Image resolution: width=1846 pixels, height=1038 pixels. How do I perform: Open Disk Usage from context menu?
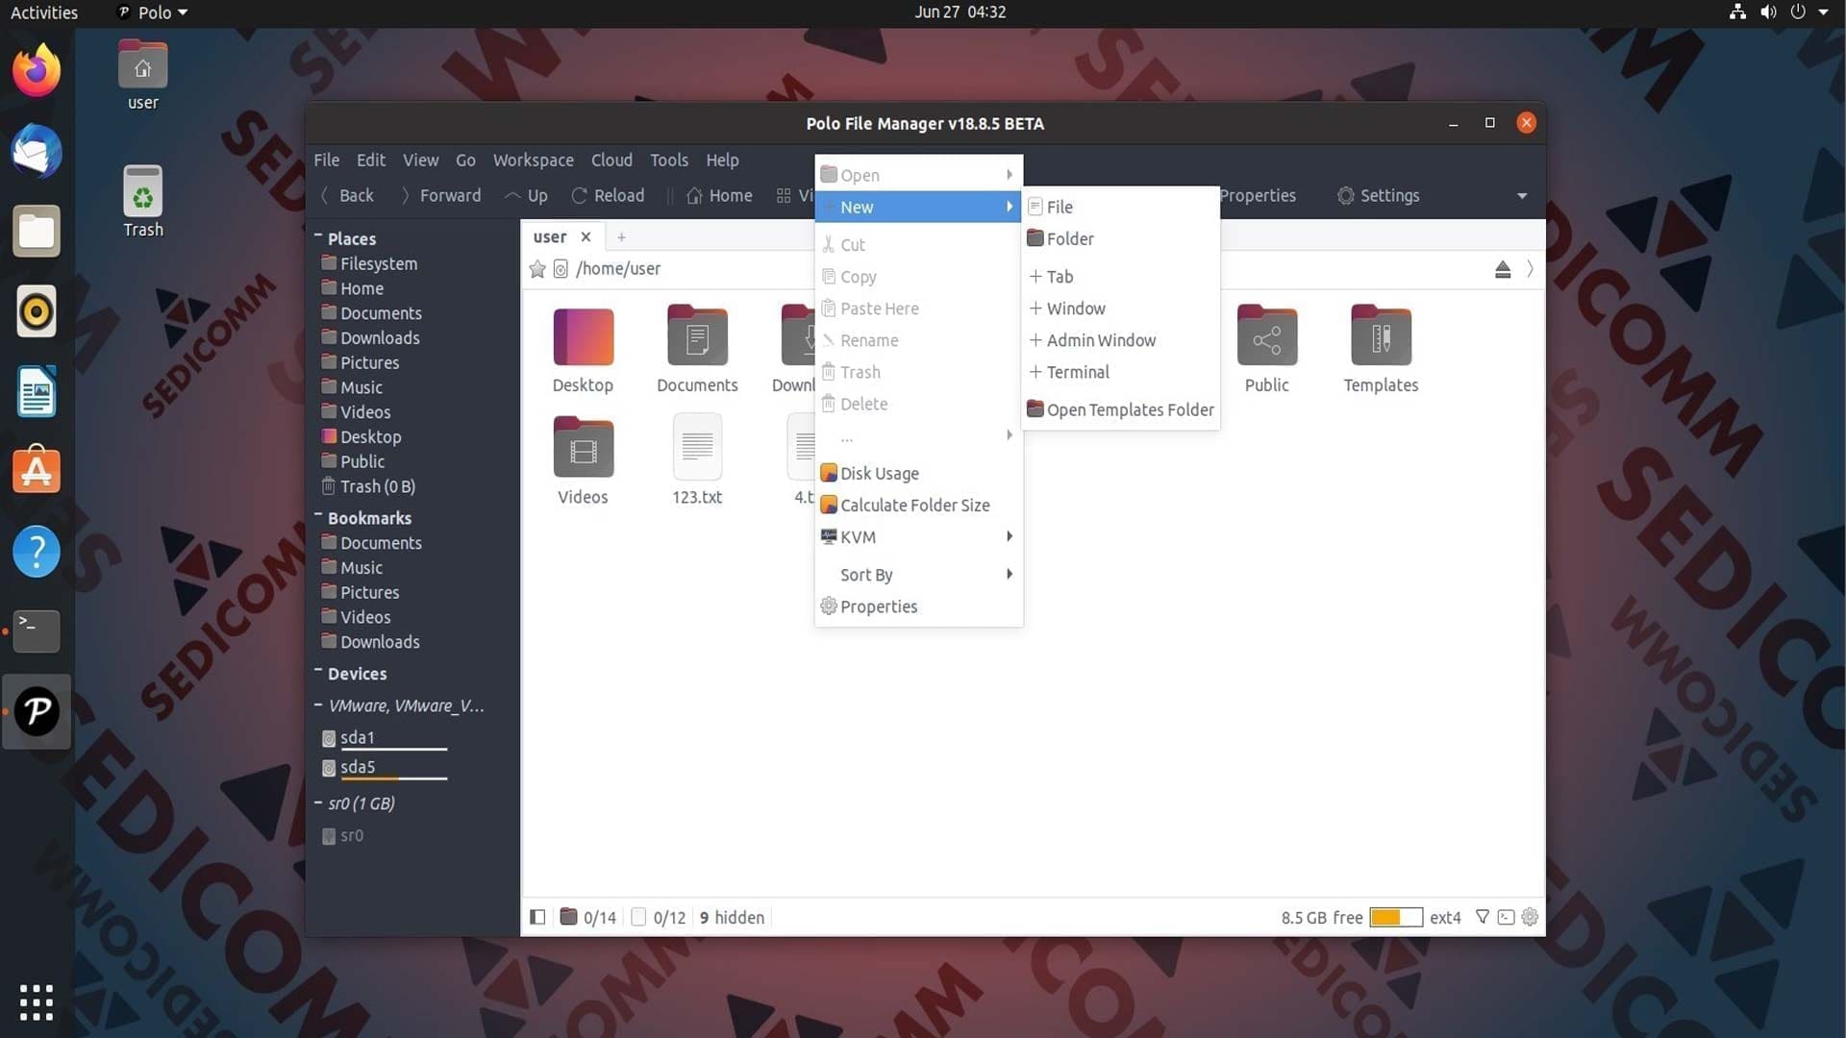point(879,473)
